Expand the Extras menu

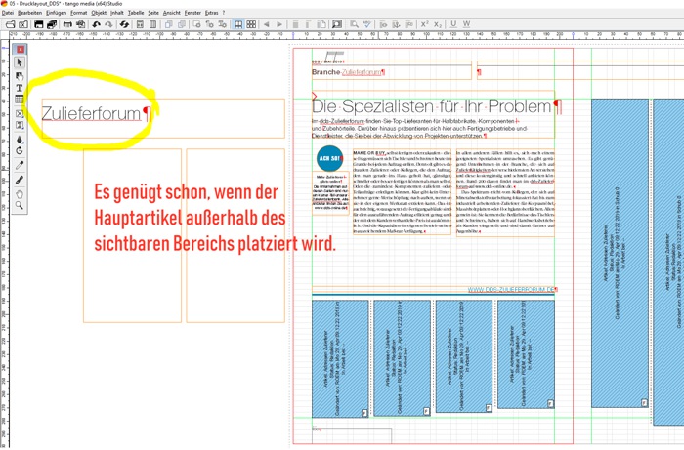[x=212, y=13]
